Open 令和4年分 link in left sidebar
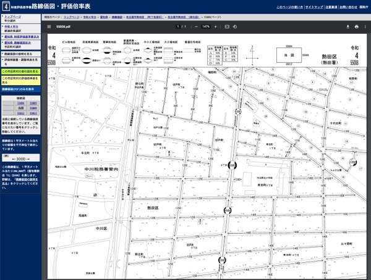 (x=11, y=27)
